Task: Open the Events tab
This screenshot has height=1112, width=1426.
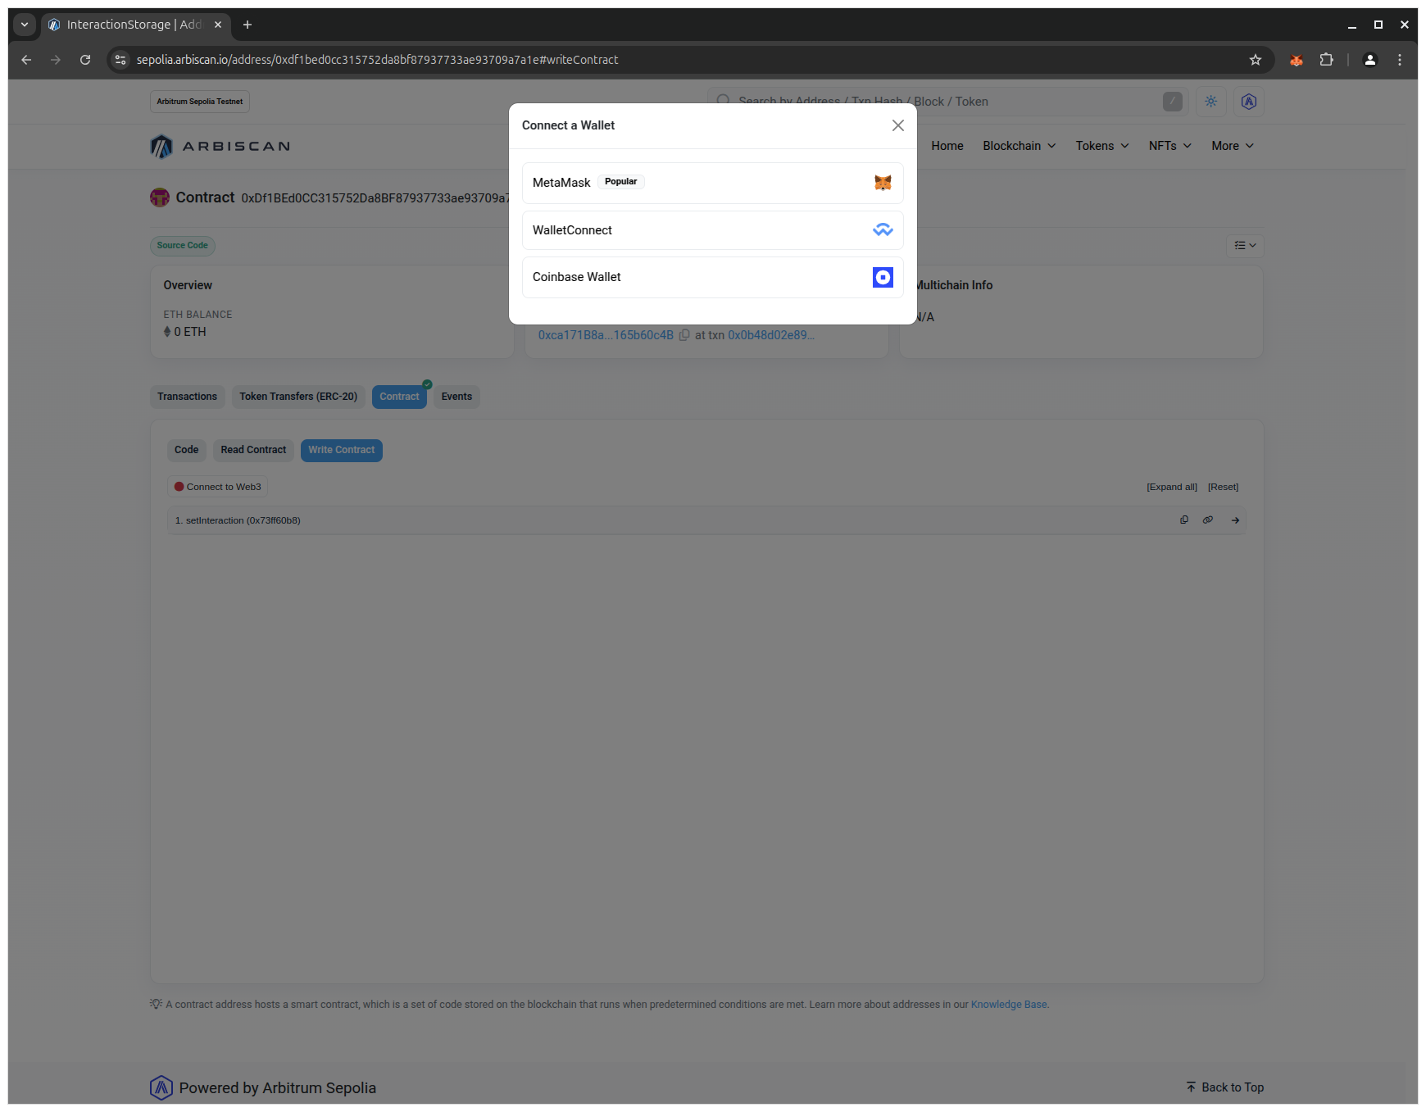Action: point(456,397)
